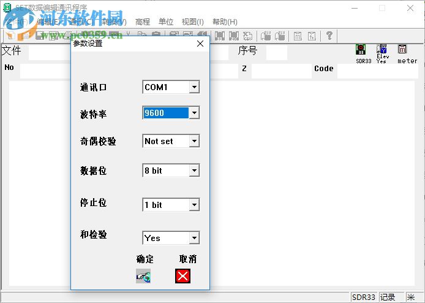The height and width of the screenshot is (303, 425).
Task: Open the 帮助(H) menu
Action: tap(225, 21)
